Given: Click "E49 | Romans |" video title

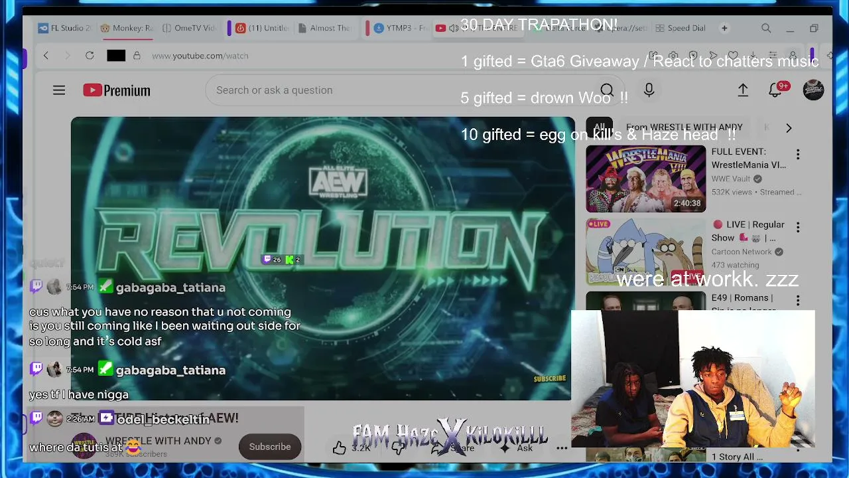Looking at the screenshot, I should click(x=742, y=298).
